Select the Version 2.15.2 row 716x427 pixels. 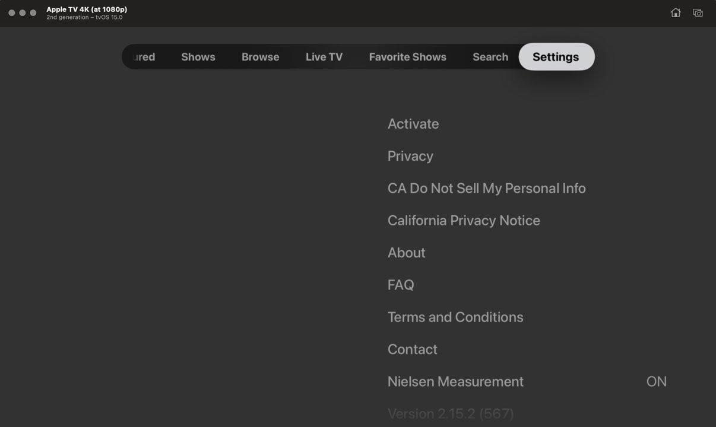(450, 413)
